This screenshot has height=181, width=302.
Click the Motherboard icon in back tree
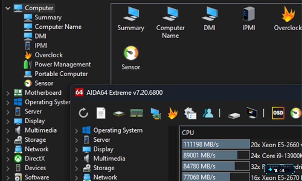18,93
